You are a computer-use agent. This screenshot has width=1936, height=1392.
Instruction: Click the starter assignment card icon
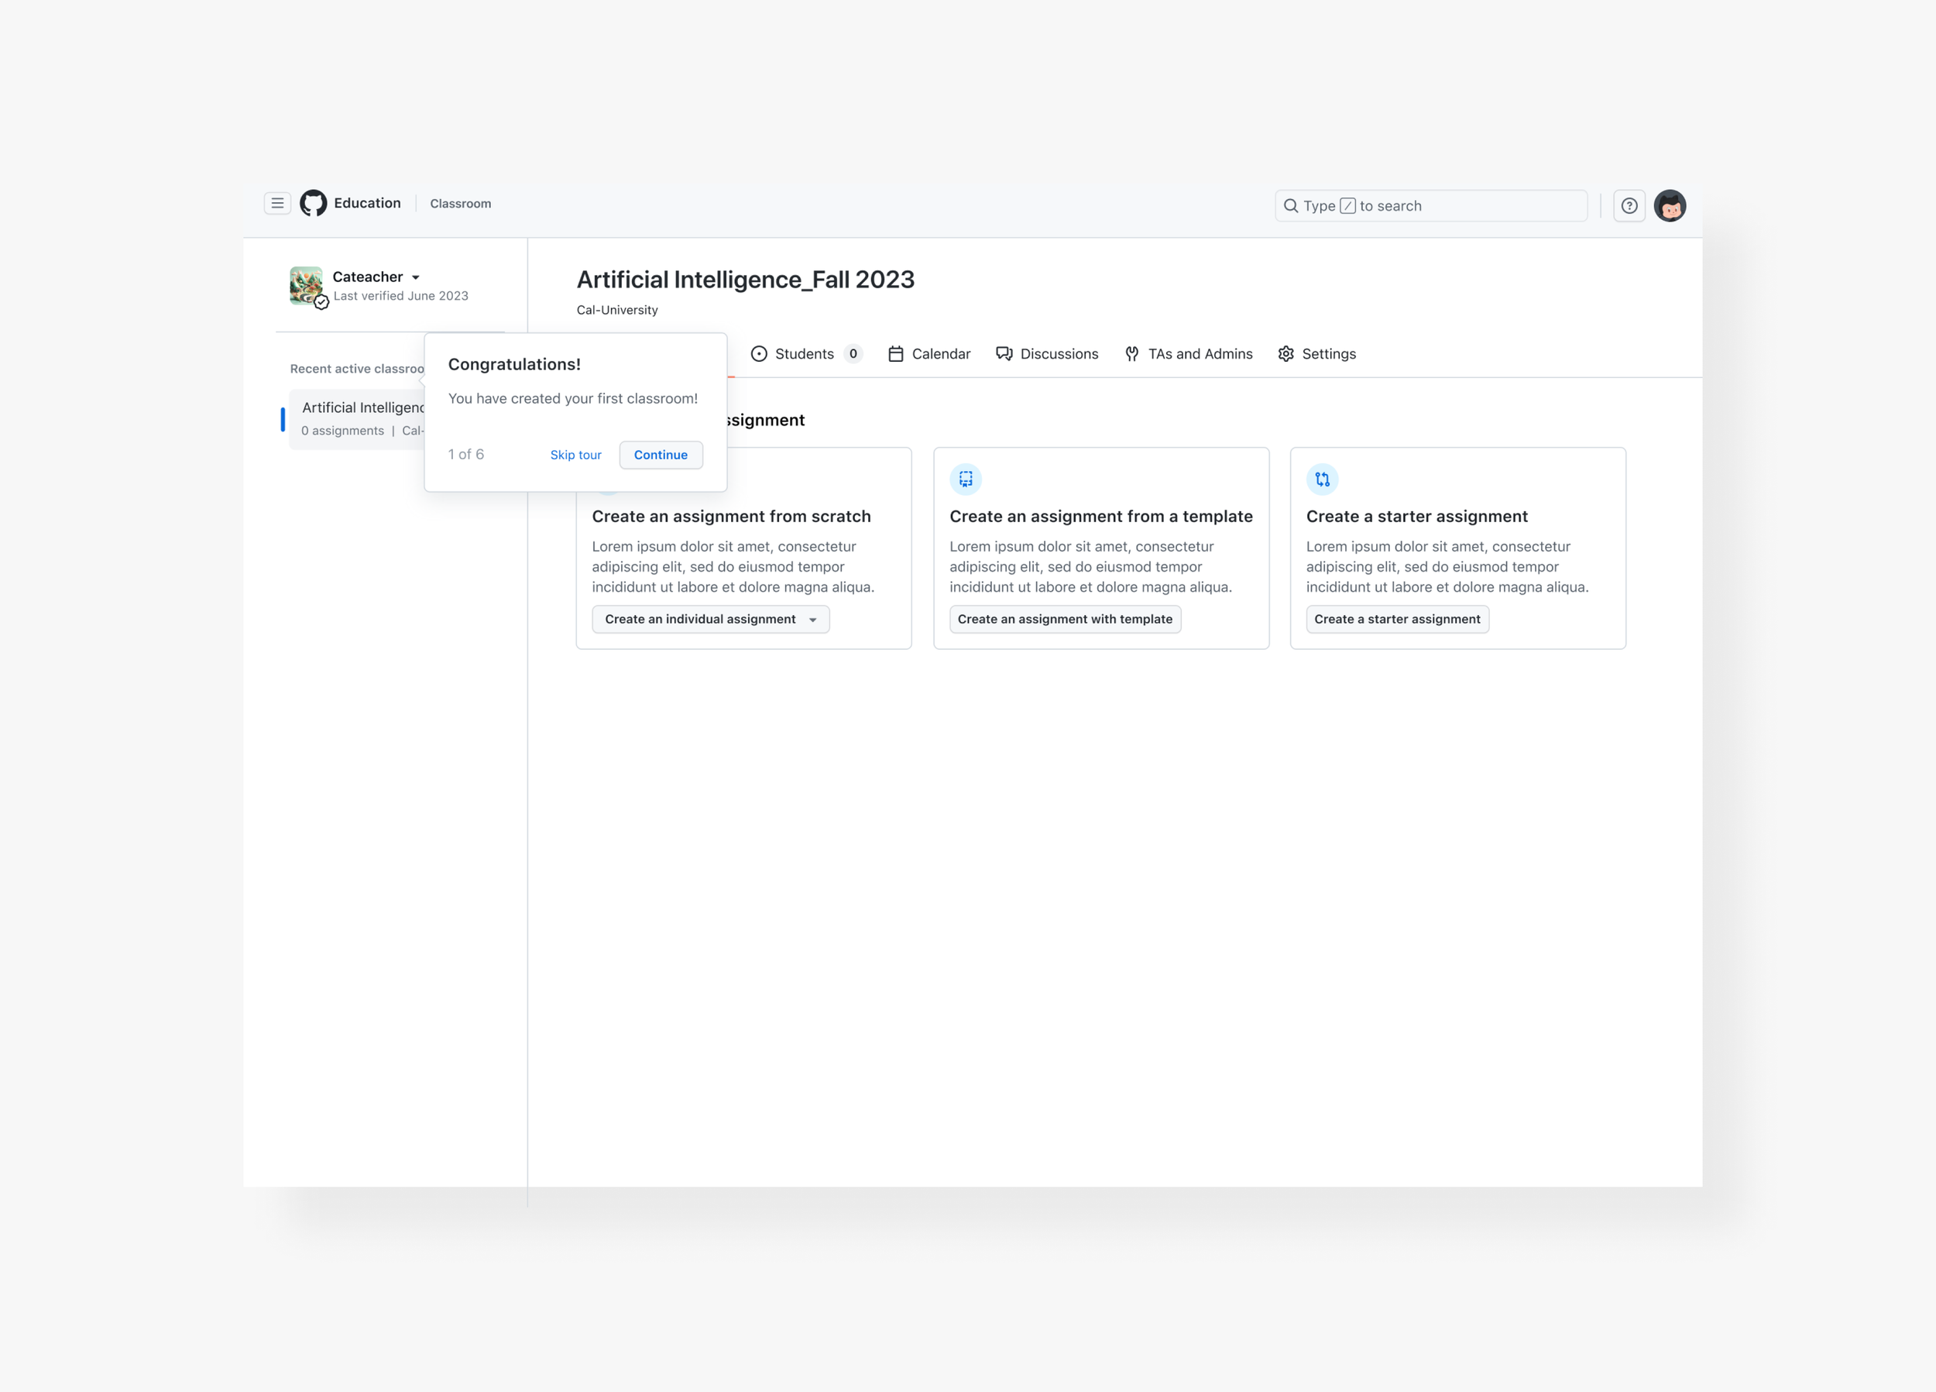click(1322, 479)
